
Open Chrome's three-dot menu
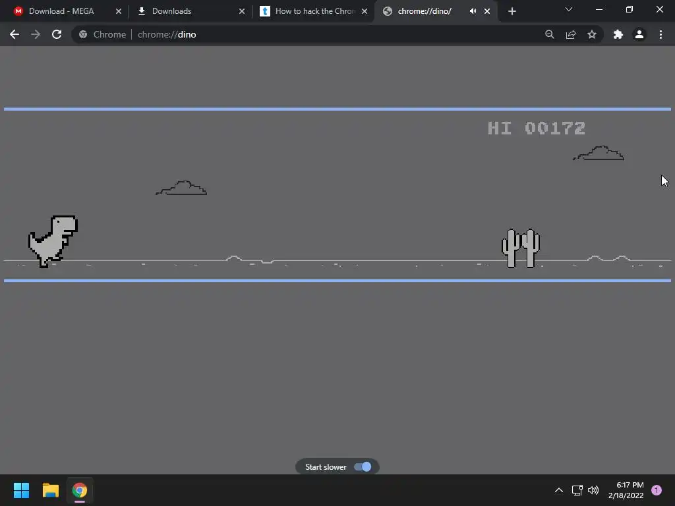coord(660,34)
